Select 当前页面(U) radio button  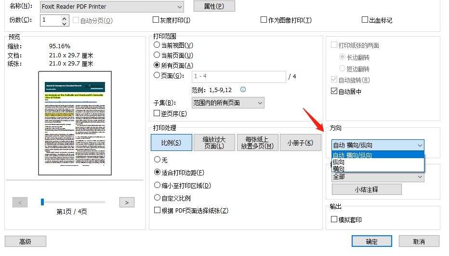[157, 55]
